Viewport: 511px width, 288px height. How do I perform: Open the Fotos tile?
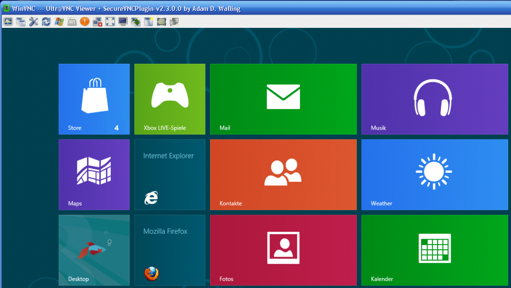pos(283,250)
